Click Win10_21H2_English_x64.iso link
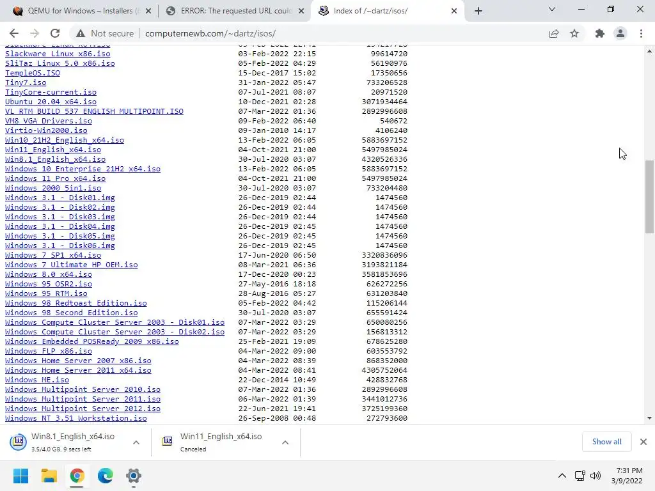655x491 pixels. [65, 140]
